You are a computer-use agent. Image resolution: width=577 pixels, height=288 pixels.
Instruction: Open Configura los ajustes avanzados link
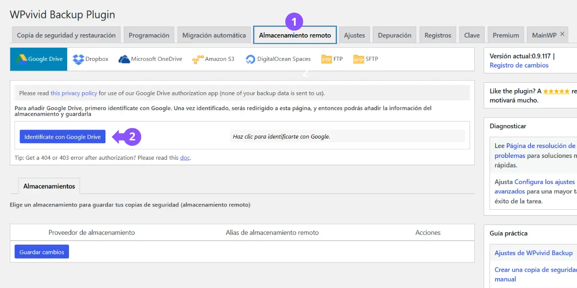535,187
